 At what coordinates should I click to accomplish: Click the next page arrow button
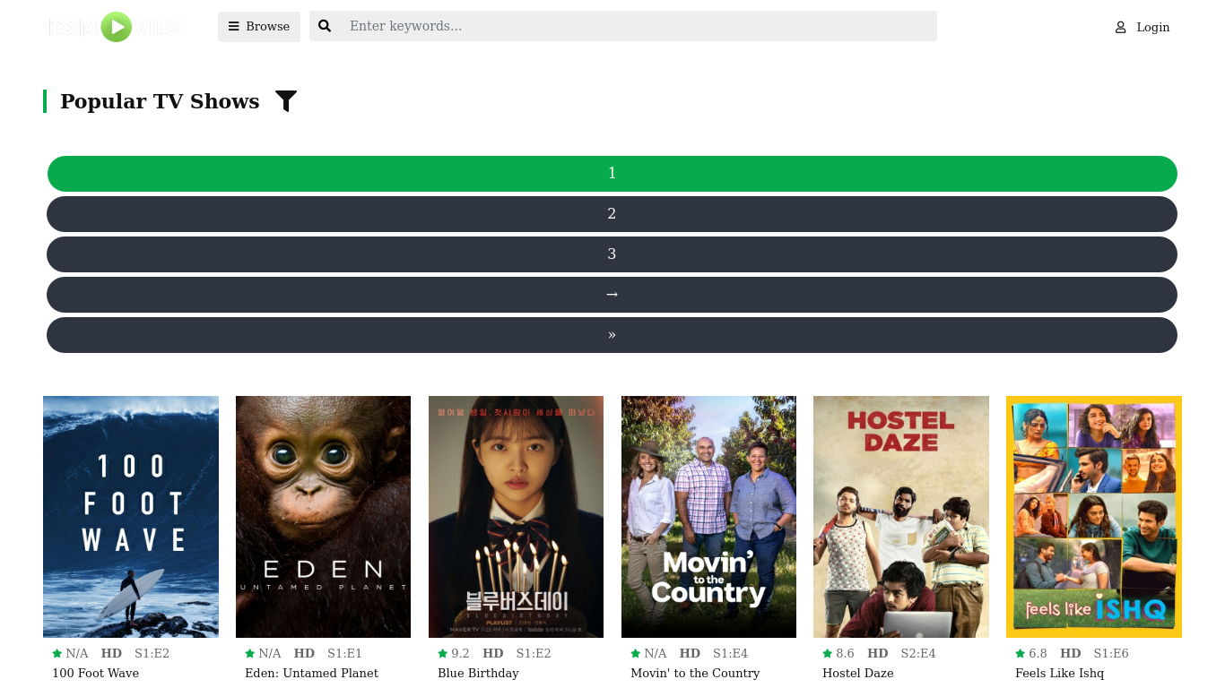click(612, 294)
